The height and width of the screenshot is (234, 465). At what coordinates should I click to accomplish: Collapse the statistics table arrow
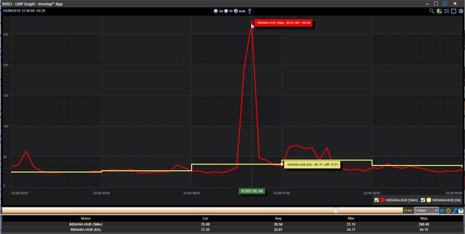click(x=461, y=210)
